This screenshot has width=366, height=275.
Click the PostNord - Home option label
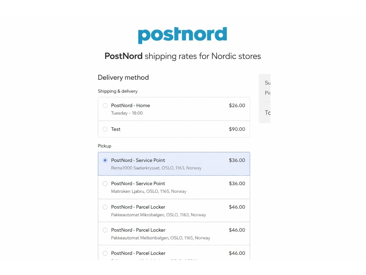coord(130,105)
